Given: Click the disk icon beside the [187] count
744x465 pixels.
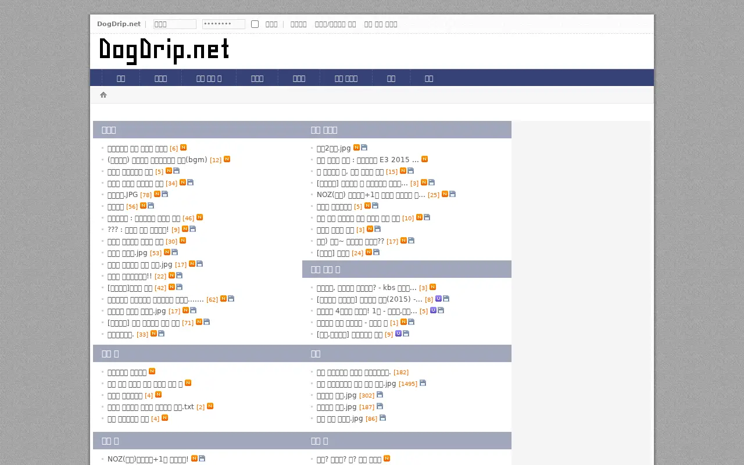Looking at the screenshot, I should point(380,406).
